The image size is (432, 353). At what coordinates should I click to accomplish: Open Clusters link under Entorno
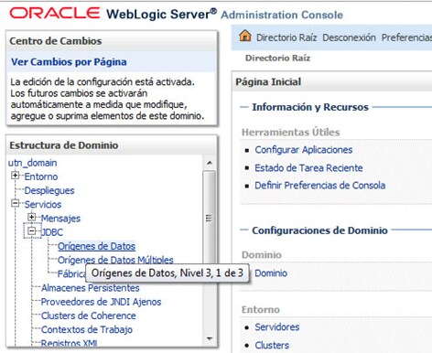click(272, 345)
